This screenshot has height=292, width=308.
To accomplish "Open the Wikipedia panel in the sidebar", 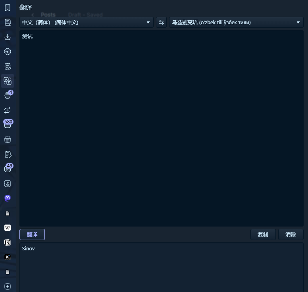I will click(x=8, y=228).
